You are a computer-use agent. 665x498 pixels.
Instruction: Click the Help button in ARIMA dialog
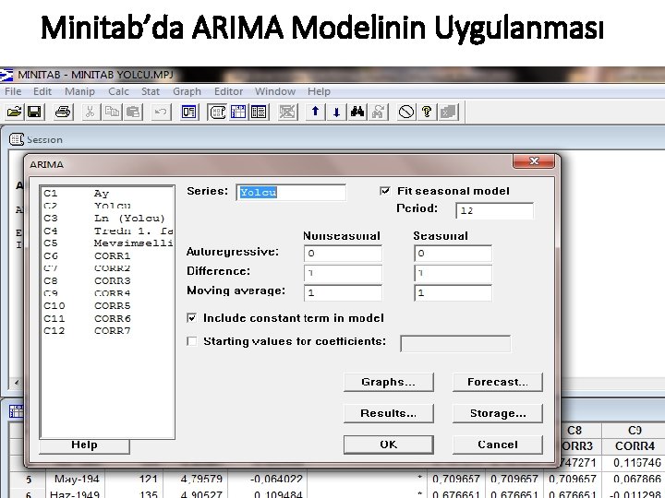click(84, 445)
